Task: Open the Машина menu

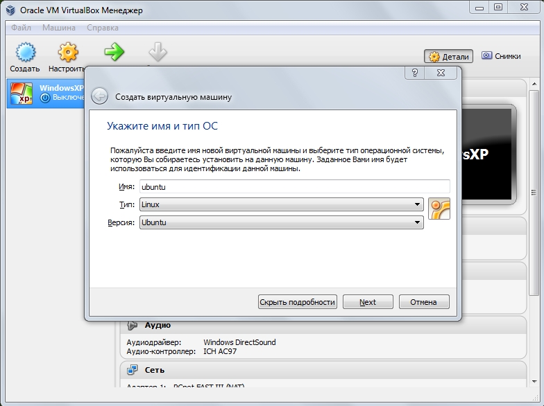Action: (x=58, y=28)
